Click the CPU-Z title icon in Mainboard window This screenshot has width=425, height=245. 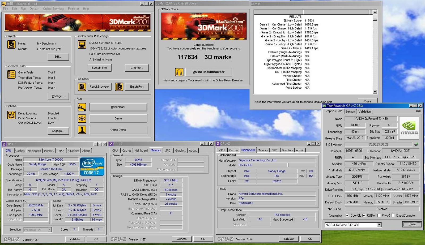[x=218, y=144]
